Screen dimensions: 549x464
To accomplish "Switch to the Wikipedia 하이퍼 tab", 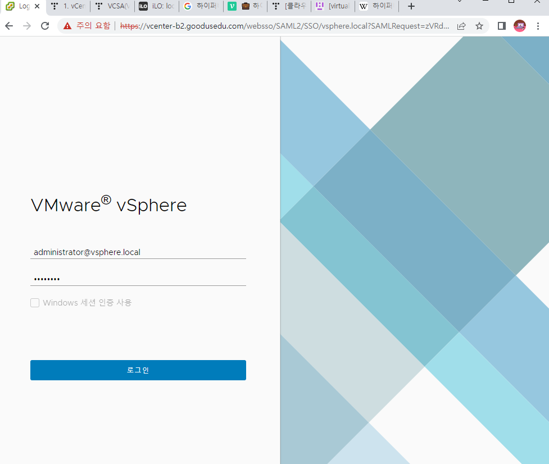I will (378, 6).
